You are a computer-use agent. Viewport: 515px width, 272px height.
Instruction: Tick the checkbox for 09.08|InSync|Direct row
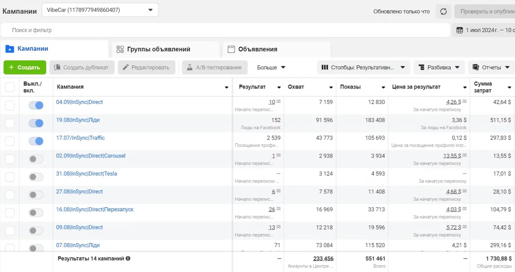point(10,231)
